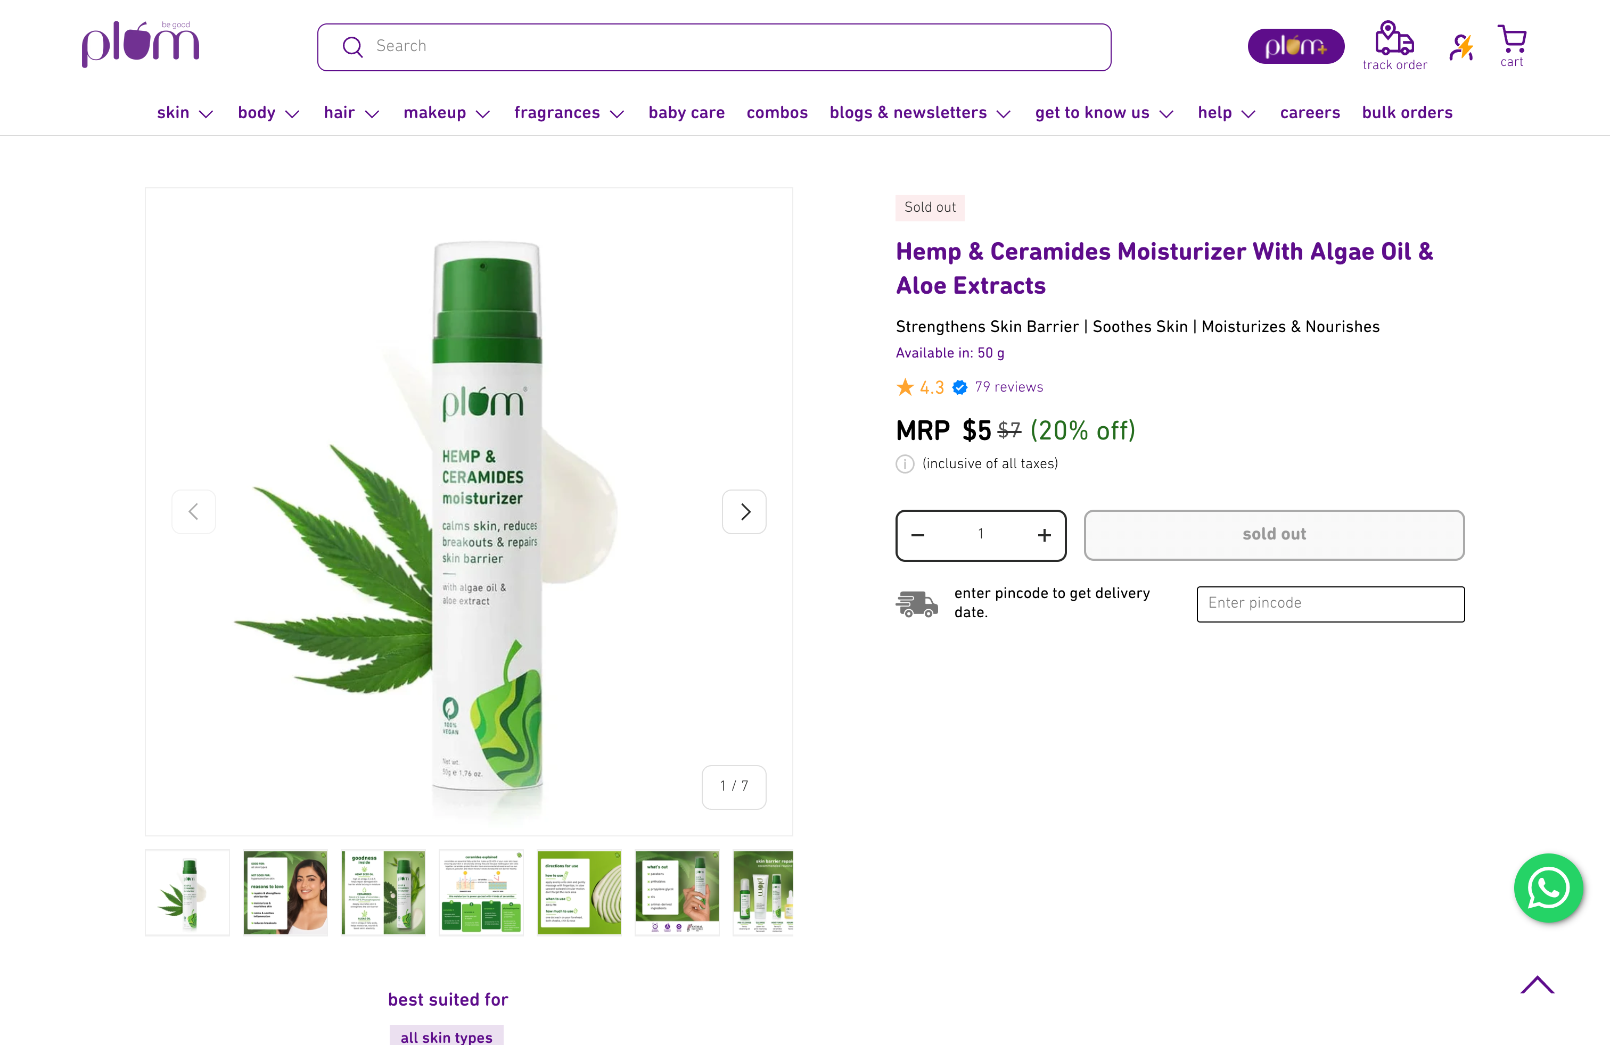The width and height of the screenshot is (1610, 1045).
Task: Open the baby care menu item
Action: [686, 113]
